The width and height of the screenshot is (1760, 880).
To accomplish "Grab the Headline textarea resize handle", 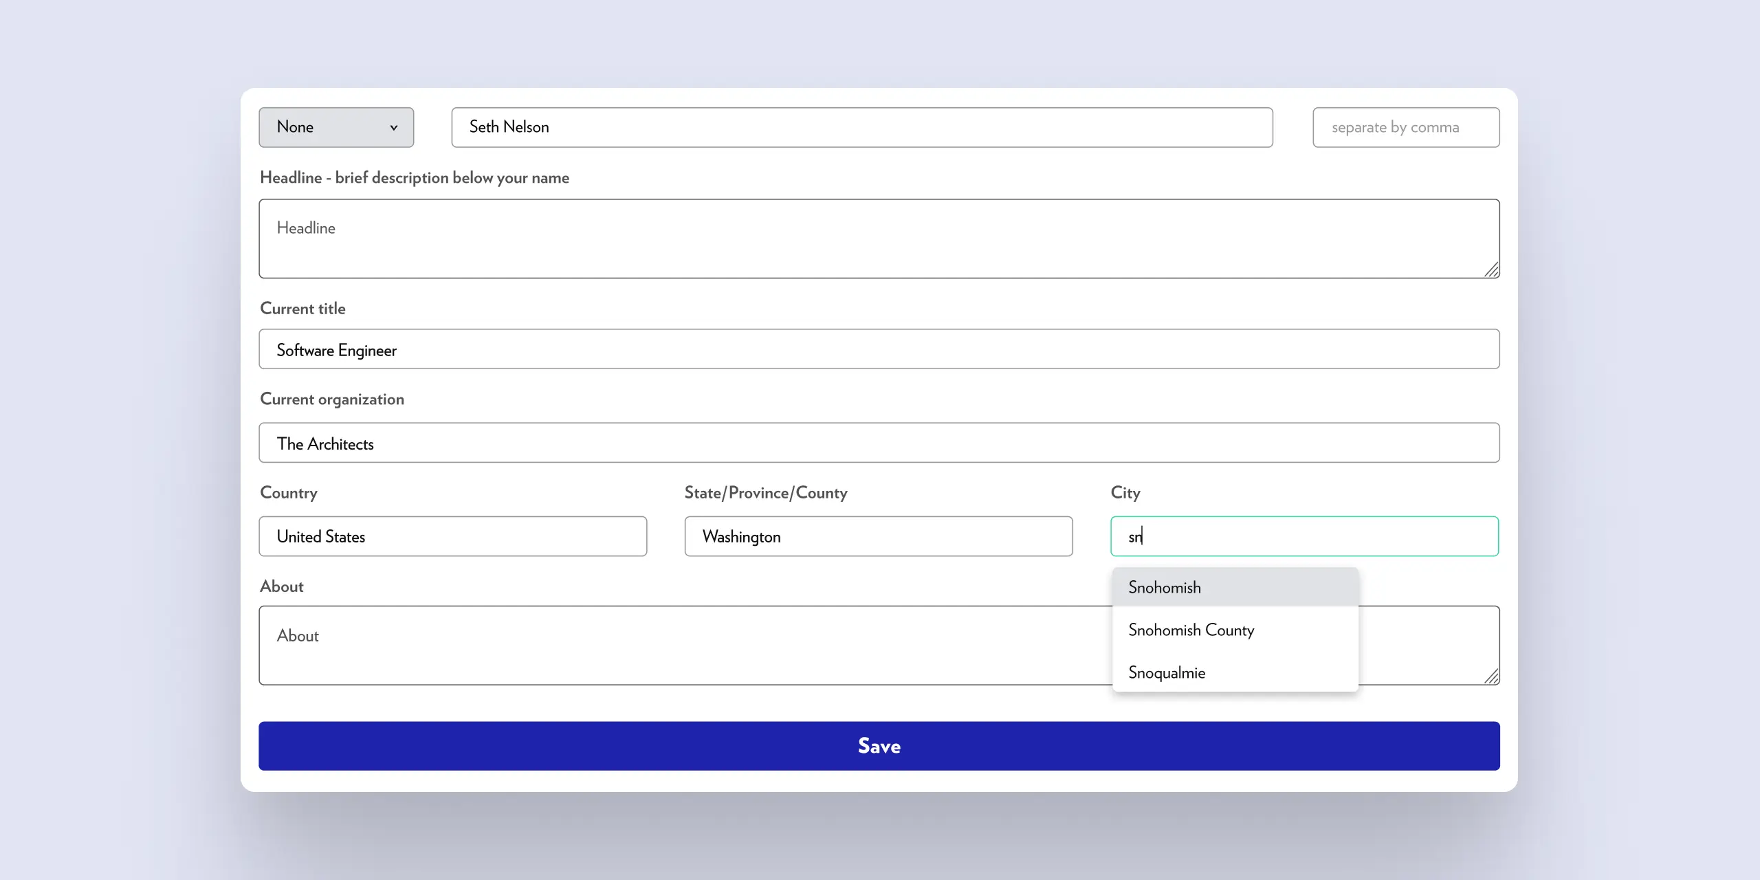I will (1491, 270).
